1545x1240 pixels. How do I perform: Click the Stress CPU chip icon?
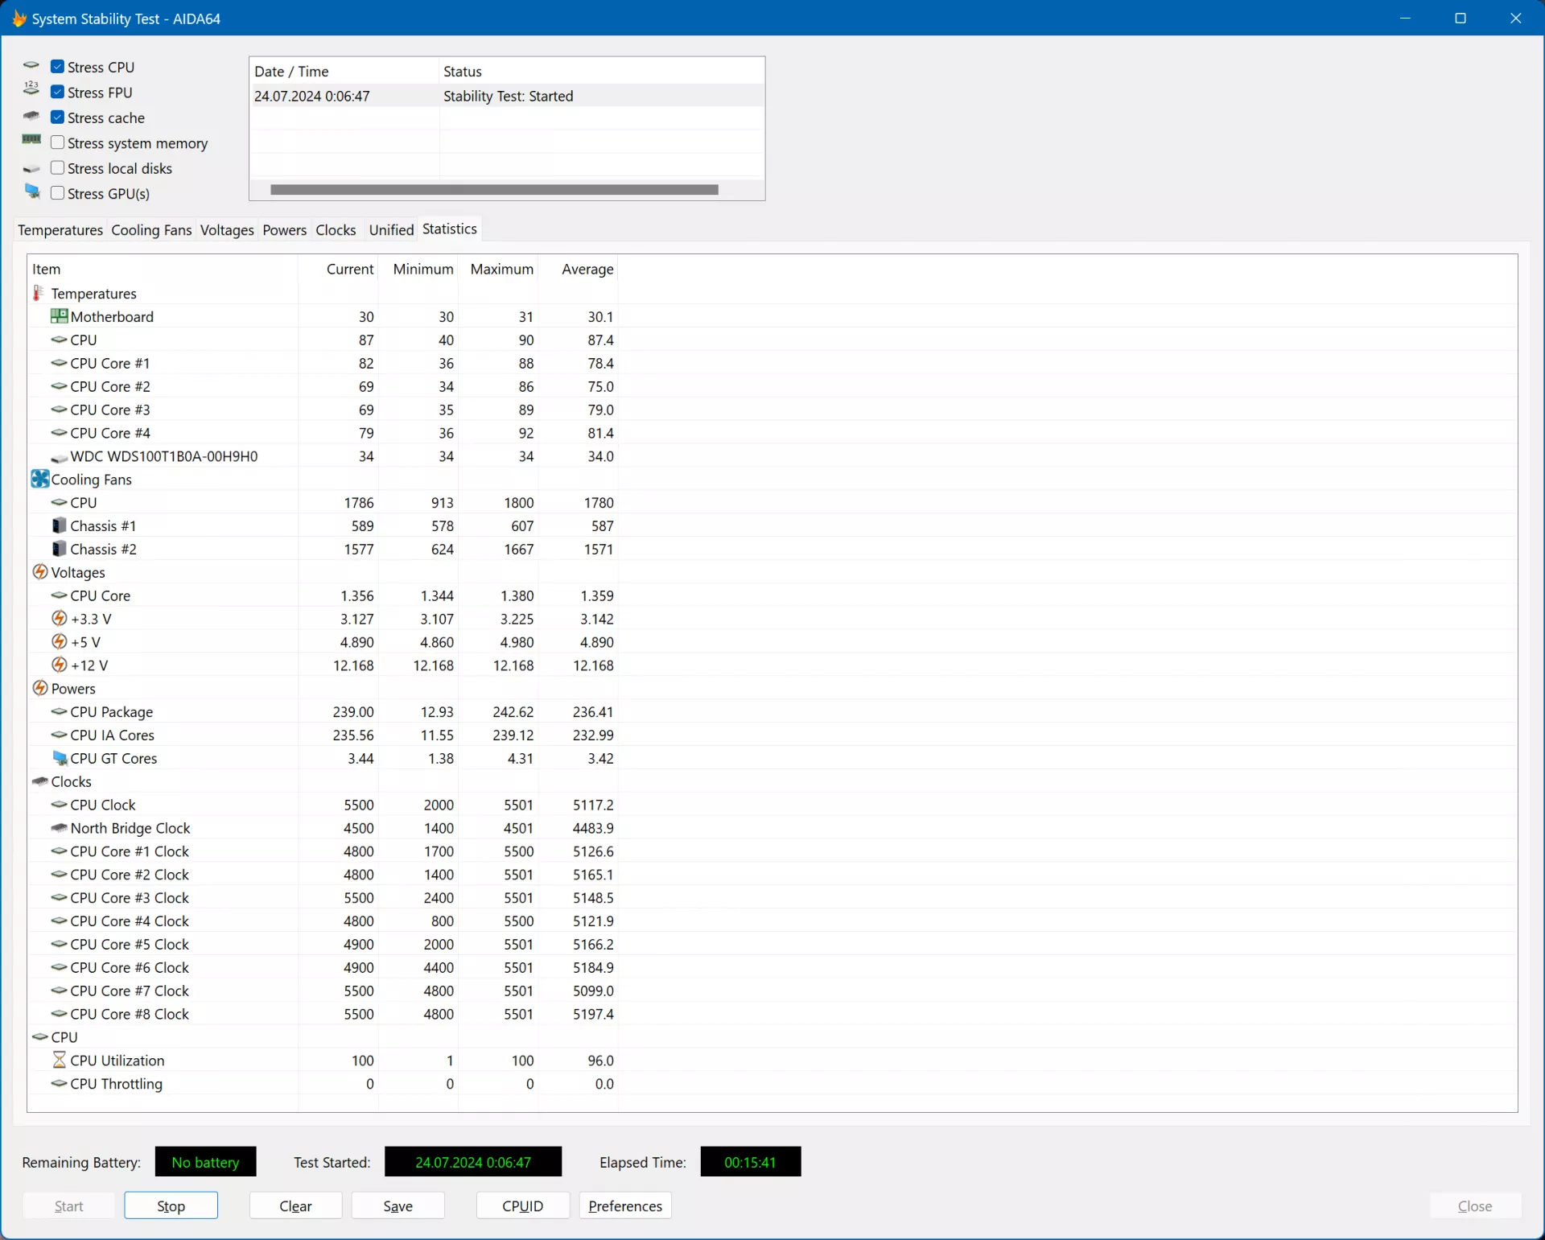point(31,65)
